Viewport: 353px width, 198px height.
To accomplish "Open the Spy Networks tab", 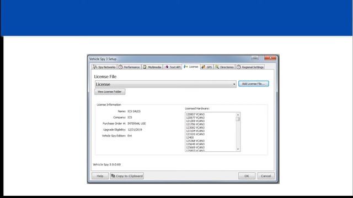I will (104, 67).
